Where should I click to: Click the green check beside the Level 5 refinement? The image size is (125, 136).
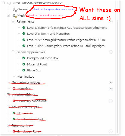pyautogui.click(x=24, y=34)
